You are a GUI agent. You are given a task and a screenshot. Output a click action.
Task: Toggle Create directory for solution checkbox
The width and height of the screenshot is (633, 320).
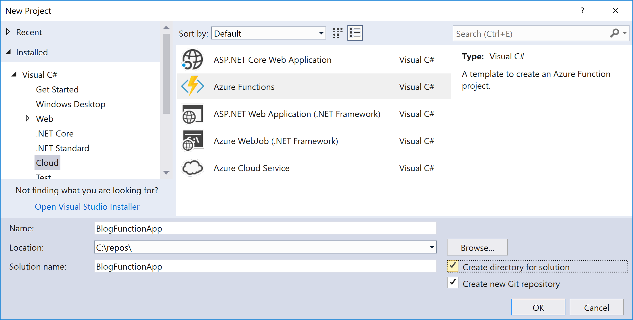[x=453, y=266]
